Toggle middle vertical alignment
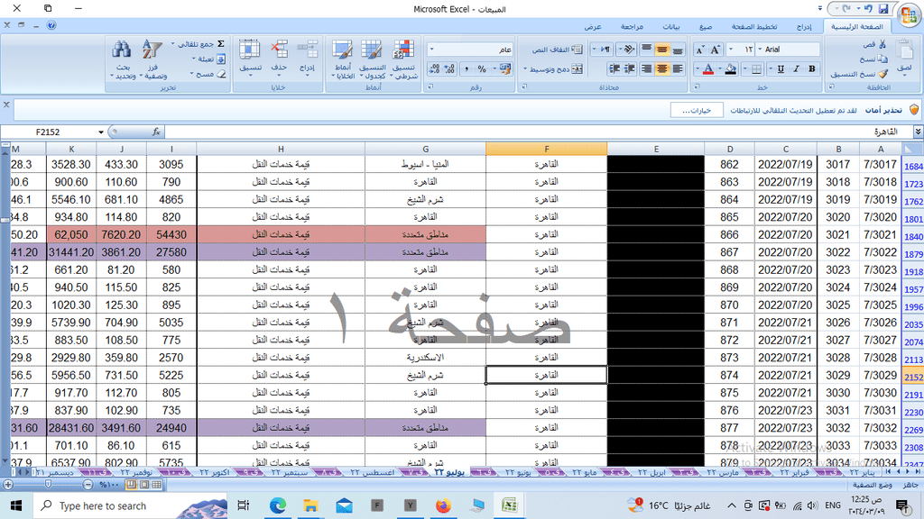 point(661,50)
